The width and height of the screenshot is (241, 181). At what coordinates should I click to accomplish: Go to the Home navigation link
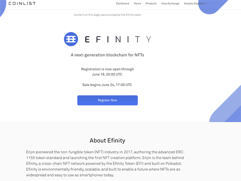click(137, 4)
